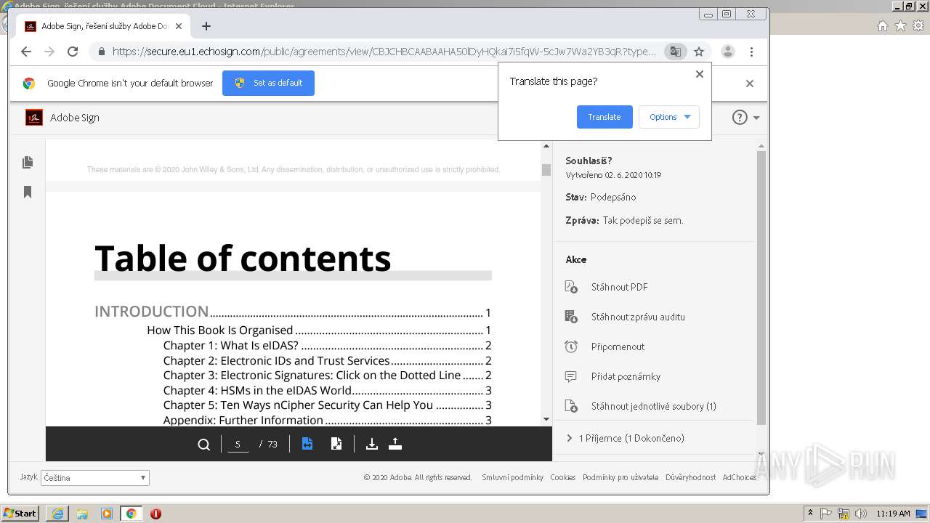Open the Smluvní podmínky link
Viewport: 930px width, 523px height.
point(512,477)
